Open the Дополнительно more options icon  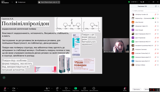tap(94, 88)
